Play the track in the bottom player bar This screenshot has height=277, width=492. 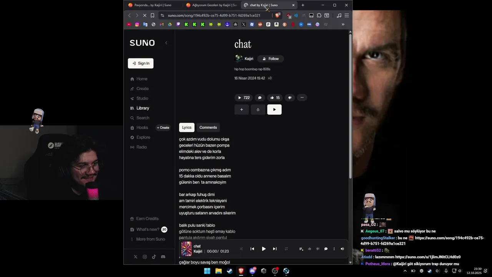[264, 249]
